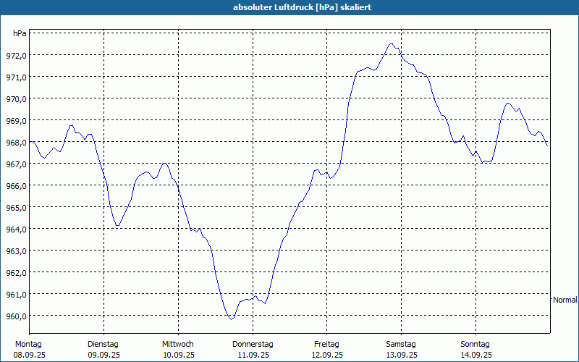Click the 971,0 axis value
Viewport: 579px width, 362px height.
pos(17,77)
